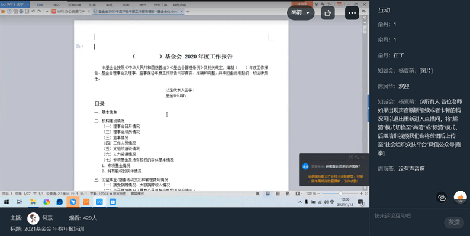Click the 发送 send button

tap(454, 222)
